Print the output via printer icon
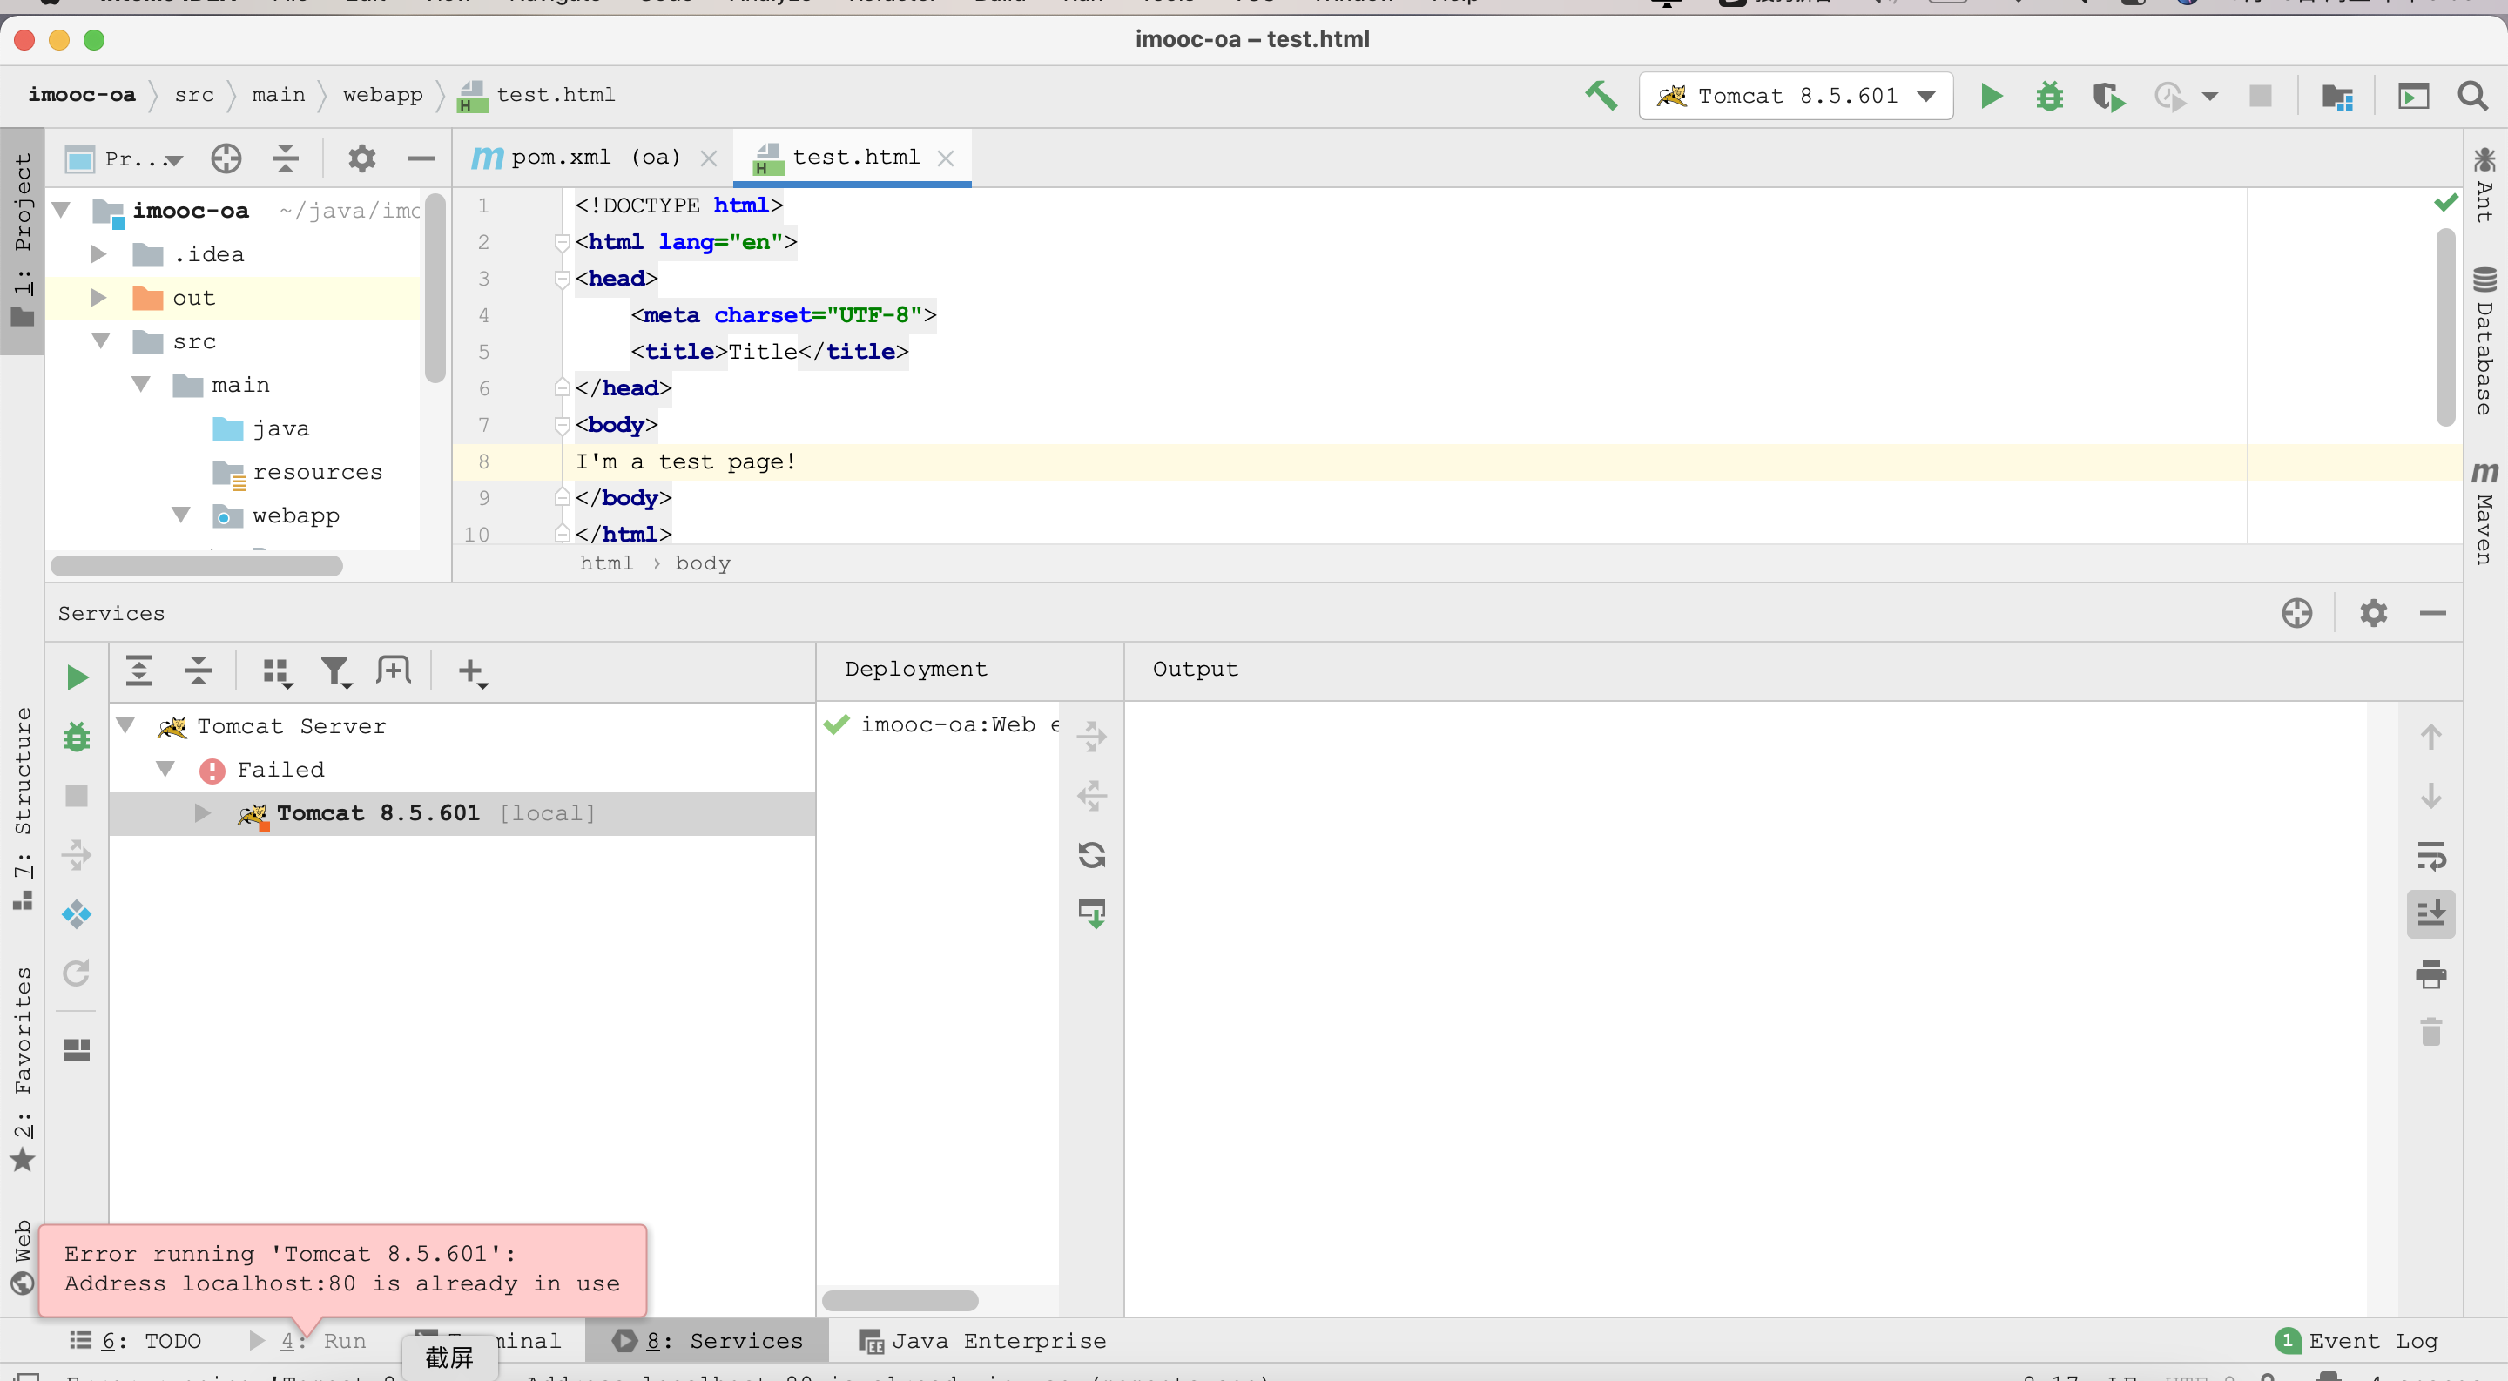Screen dimensions: 2508x1381 tap(2431, 973)
